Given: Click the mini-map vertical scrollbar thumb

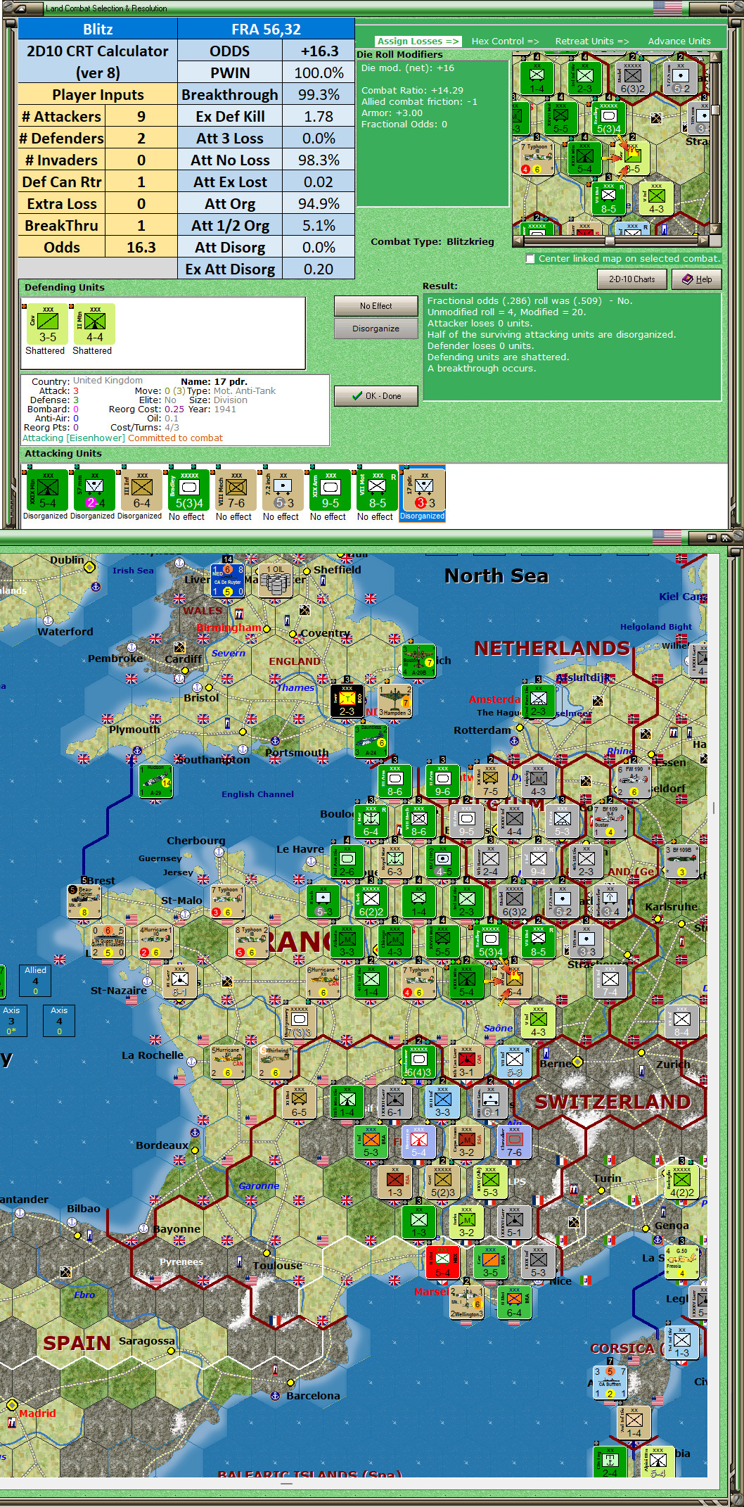Looking at the screenshot, I should coord(716,110).
